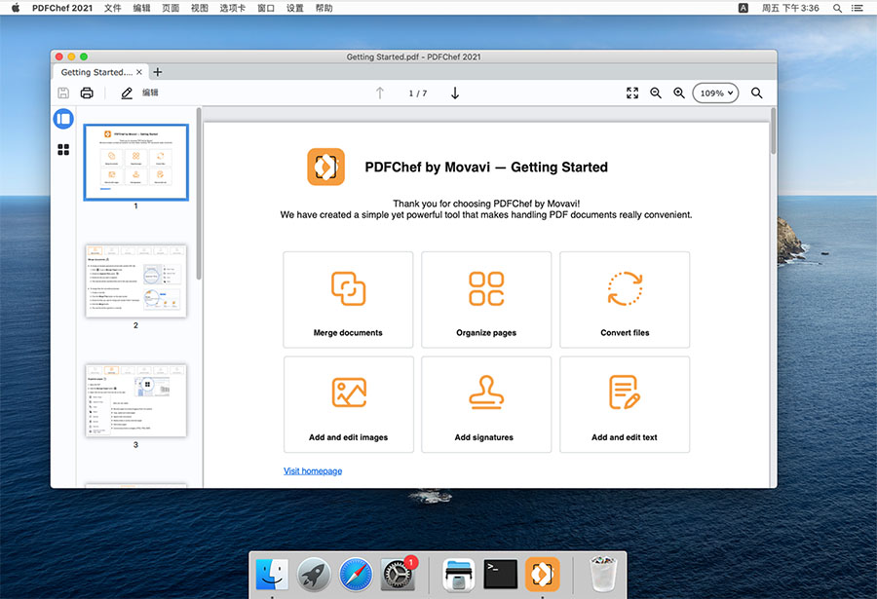Screen dimensions: 877x599
Task: Open the 选项卡 menu
Action: [232, 8]
